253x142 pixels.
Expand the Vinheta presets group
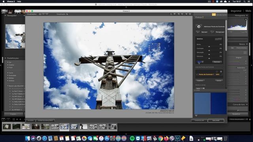click(x=8, y=81)
